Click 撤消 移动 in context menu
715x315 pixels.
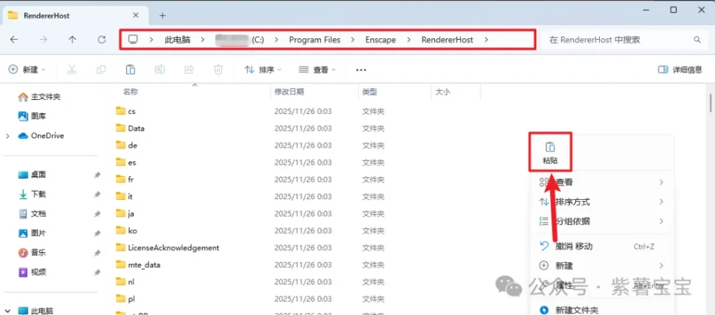pyautogui.click(x=574, y=246)
